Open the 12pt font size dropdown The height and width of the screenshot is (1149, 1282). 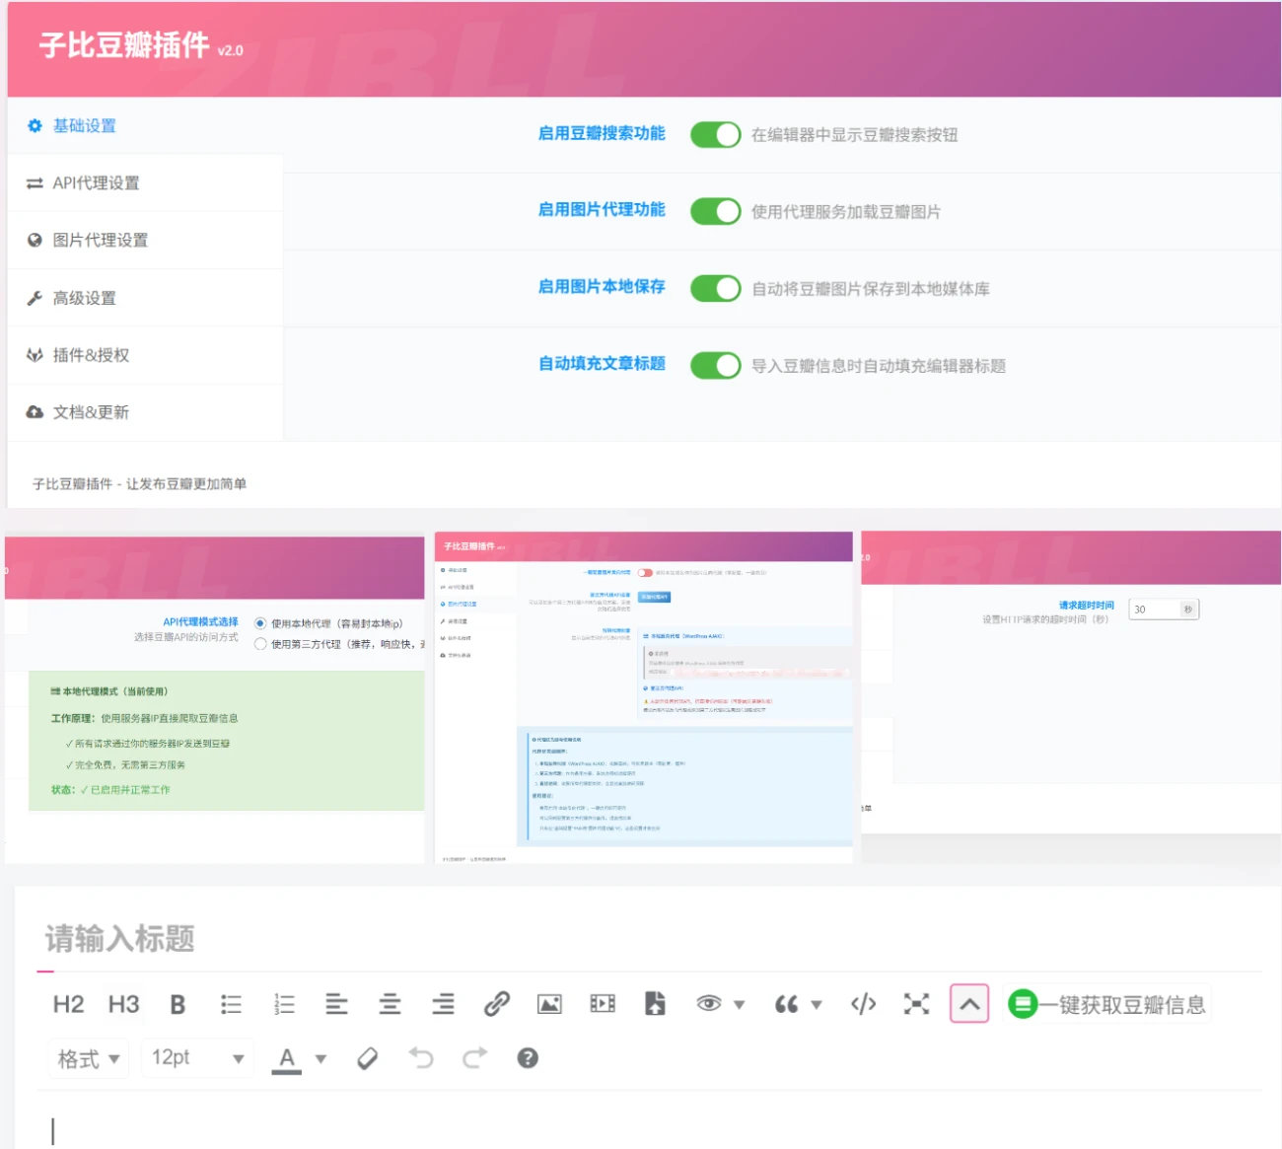click(195, 1058)
